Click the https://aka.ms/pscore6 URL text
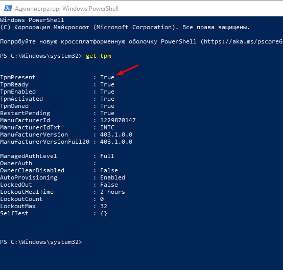Viewport: 283px width, 270px height. 243,42
